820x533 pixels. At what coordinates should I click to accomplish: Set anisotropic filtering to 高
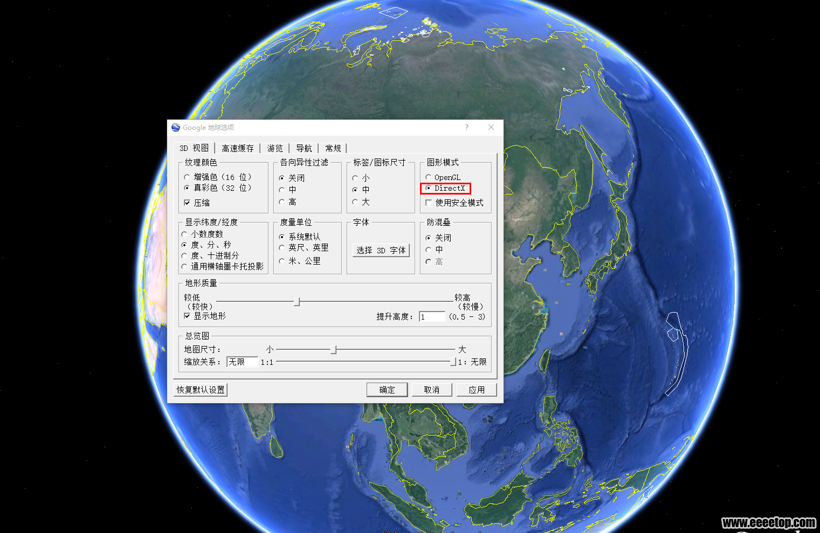287,202
